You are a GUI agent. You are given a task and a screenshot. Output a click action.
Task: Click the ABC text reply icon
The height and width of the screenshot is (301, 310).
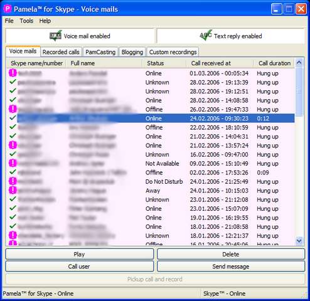206,35
